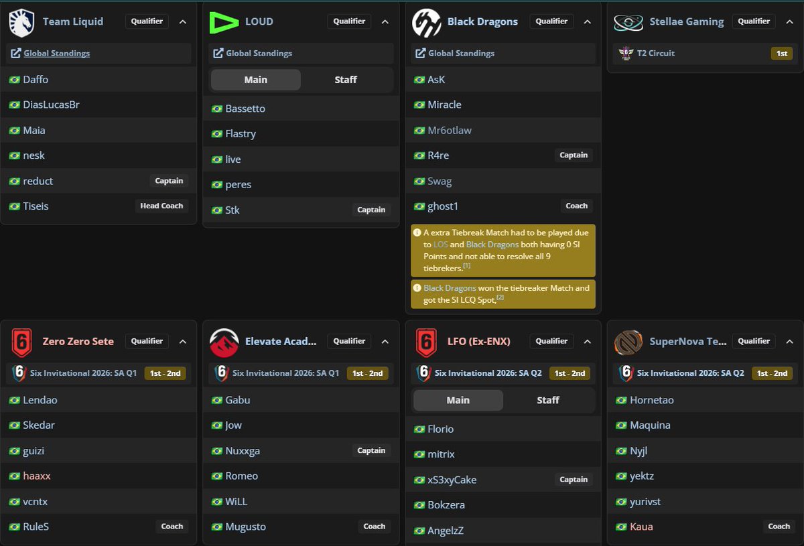Image resolution: width=804 pixels, height=546 pixels.
Task: Click the Brazil flag next to AsK
Action: [x=419, y=80]
